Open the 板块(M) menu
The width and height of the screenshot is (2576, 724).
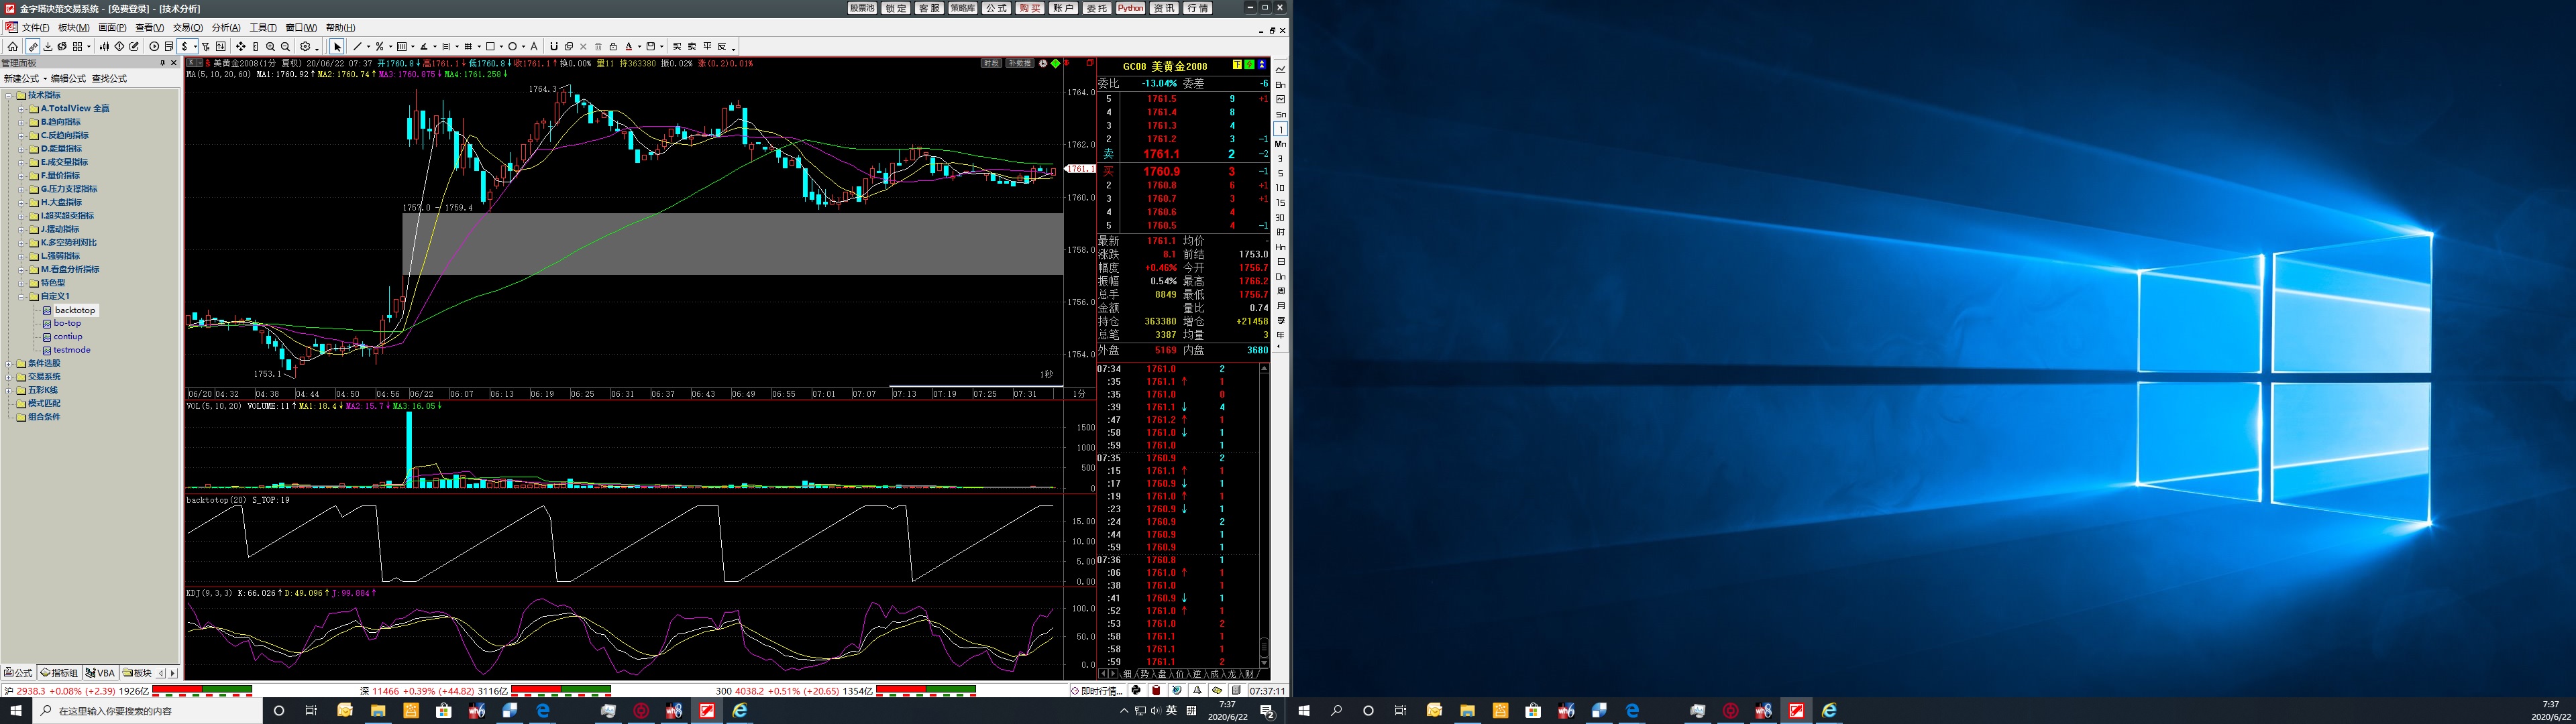(73, 28)
